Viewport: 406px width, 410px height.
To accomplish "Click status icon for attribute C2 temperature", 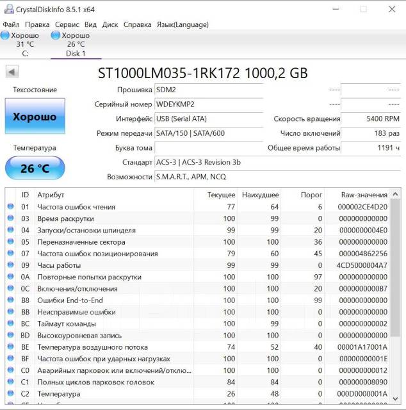I will pyautogui.click(x=10, y=394).
